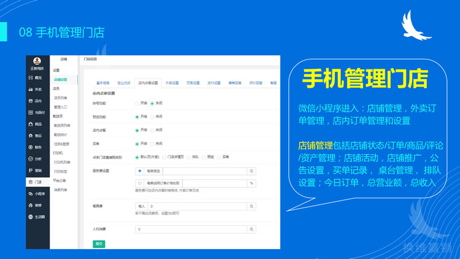This screenshot has width=460, height=259.
Task: Focus the 人均消费 amount field
Action: tap(191, 230)
